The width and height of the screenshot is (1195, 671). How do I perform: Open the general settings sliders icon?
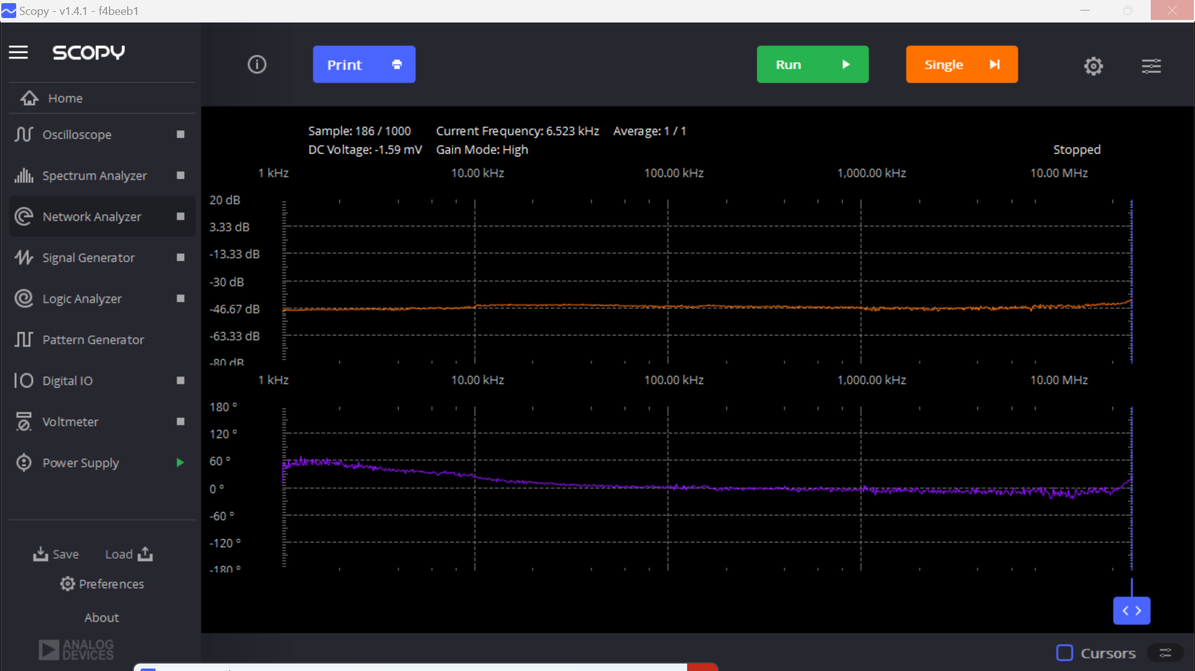(1151, 66)
